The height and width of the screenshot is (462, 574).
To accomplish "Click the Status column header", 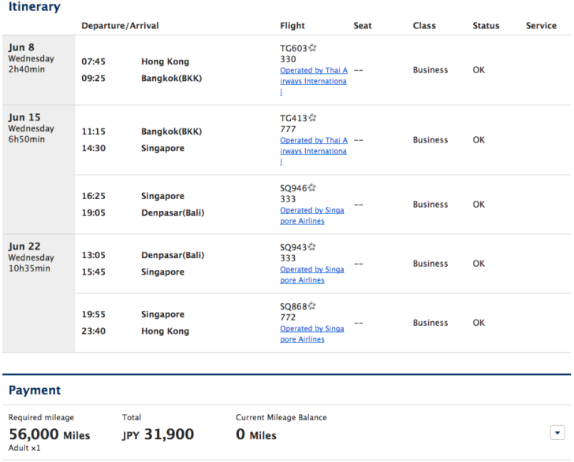I will (486, 26).
